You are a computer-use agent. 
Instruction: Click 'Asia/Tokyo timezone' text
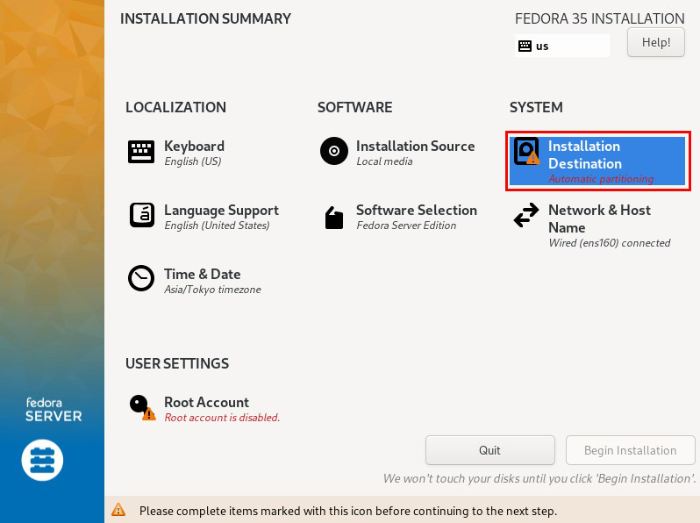212,290
